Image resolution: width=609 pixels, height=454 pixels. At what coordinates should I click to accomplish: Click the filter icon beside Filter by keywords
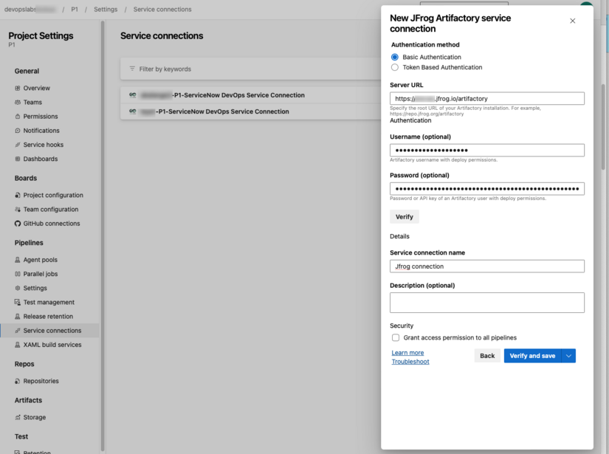pos(132,69)
